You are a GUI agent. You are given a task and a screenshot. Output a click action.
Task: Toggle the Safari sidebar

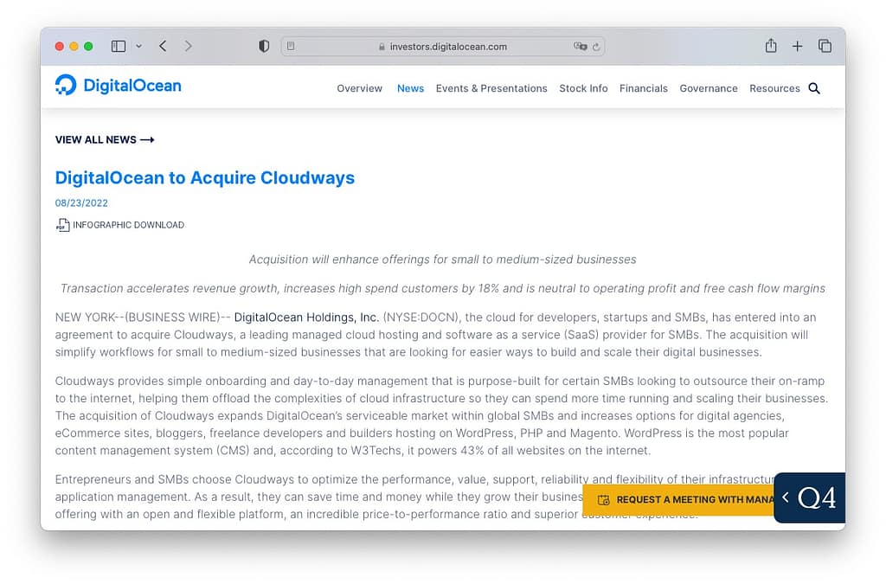click(118, 46)
